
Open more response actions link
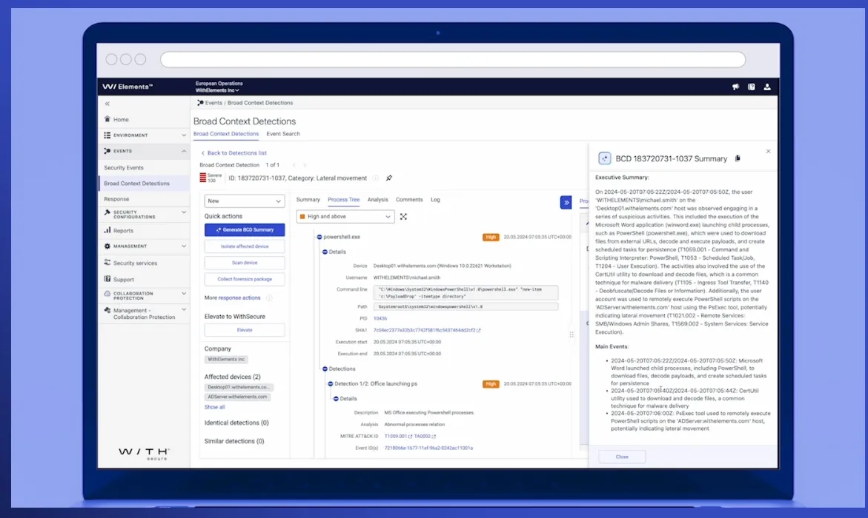[239, 298]
